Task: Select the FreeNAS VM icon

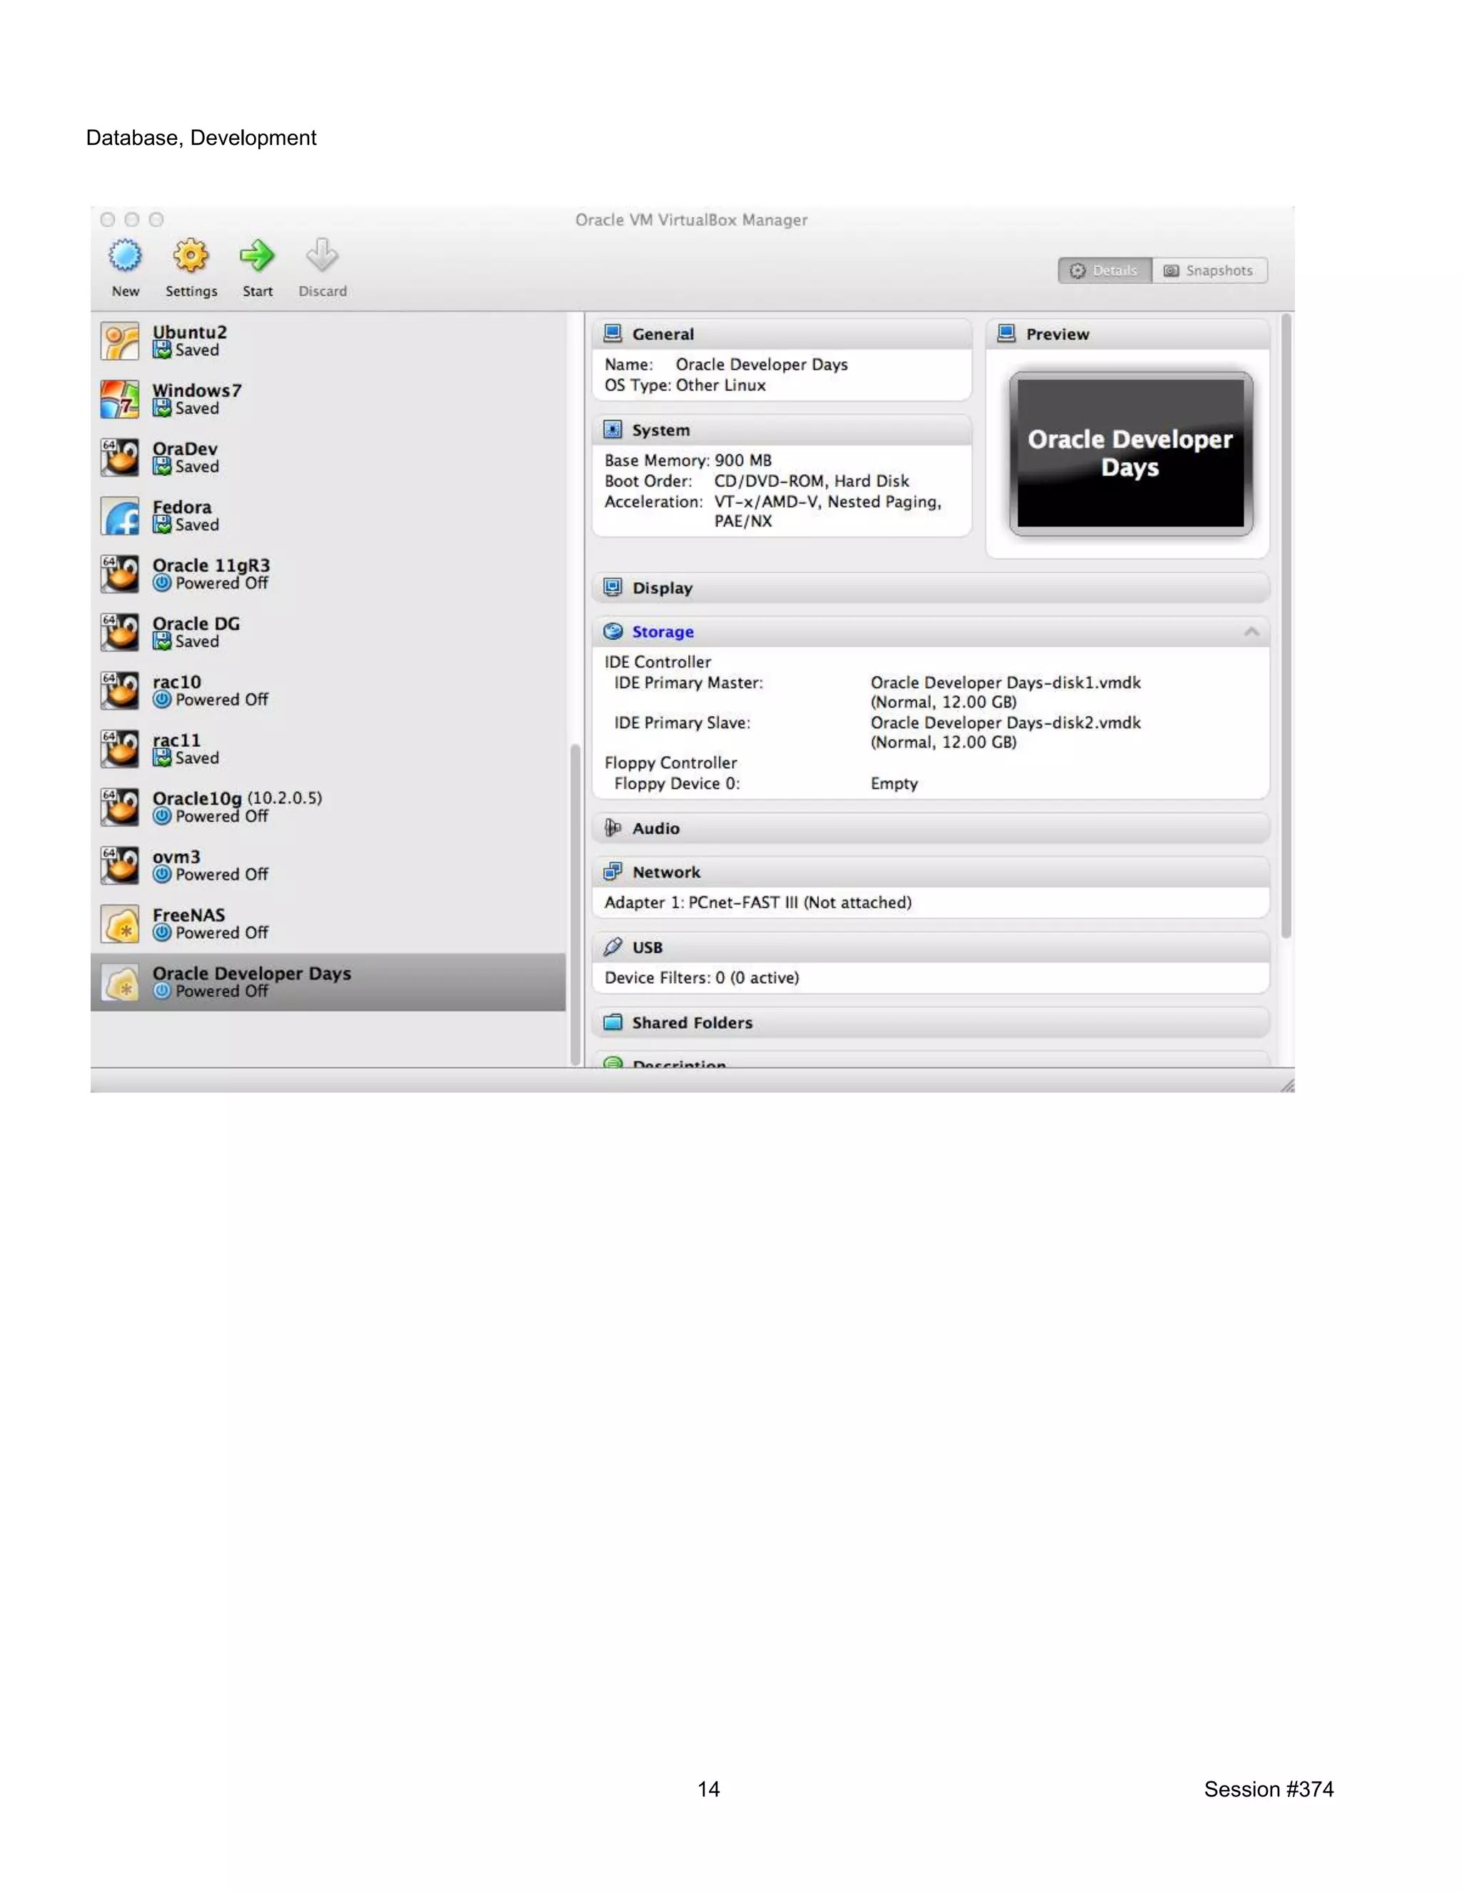Action: click(x=119, y=925)
